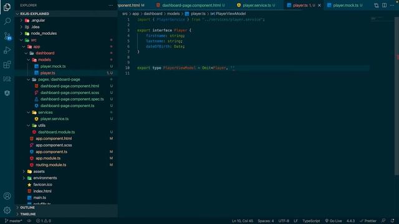Open the Explorer view icon
The height and width of the screenshot is (224, 399).
[x=7, y=7]
